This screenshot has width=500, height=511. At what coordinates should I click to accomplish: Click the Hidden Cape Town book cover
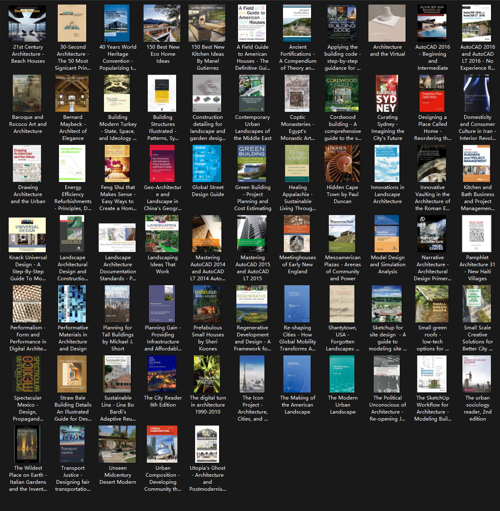point(342,163)
